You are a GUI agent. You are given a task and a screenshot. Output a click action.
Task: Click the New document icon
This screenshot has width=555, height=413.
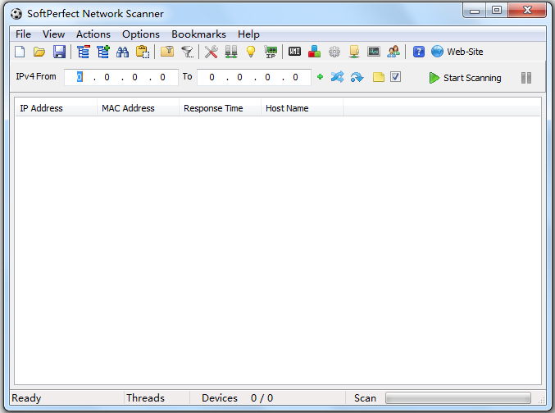coord(20,52)
